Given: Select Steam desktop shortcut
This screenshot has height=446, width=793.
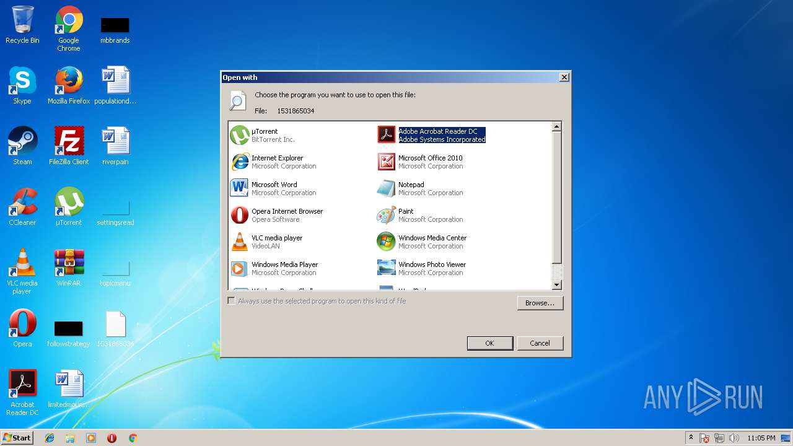Looking at the screenshot, I should (22, 146).
